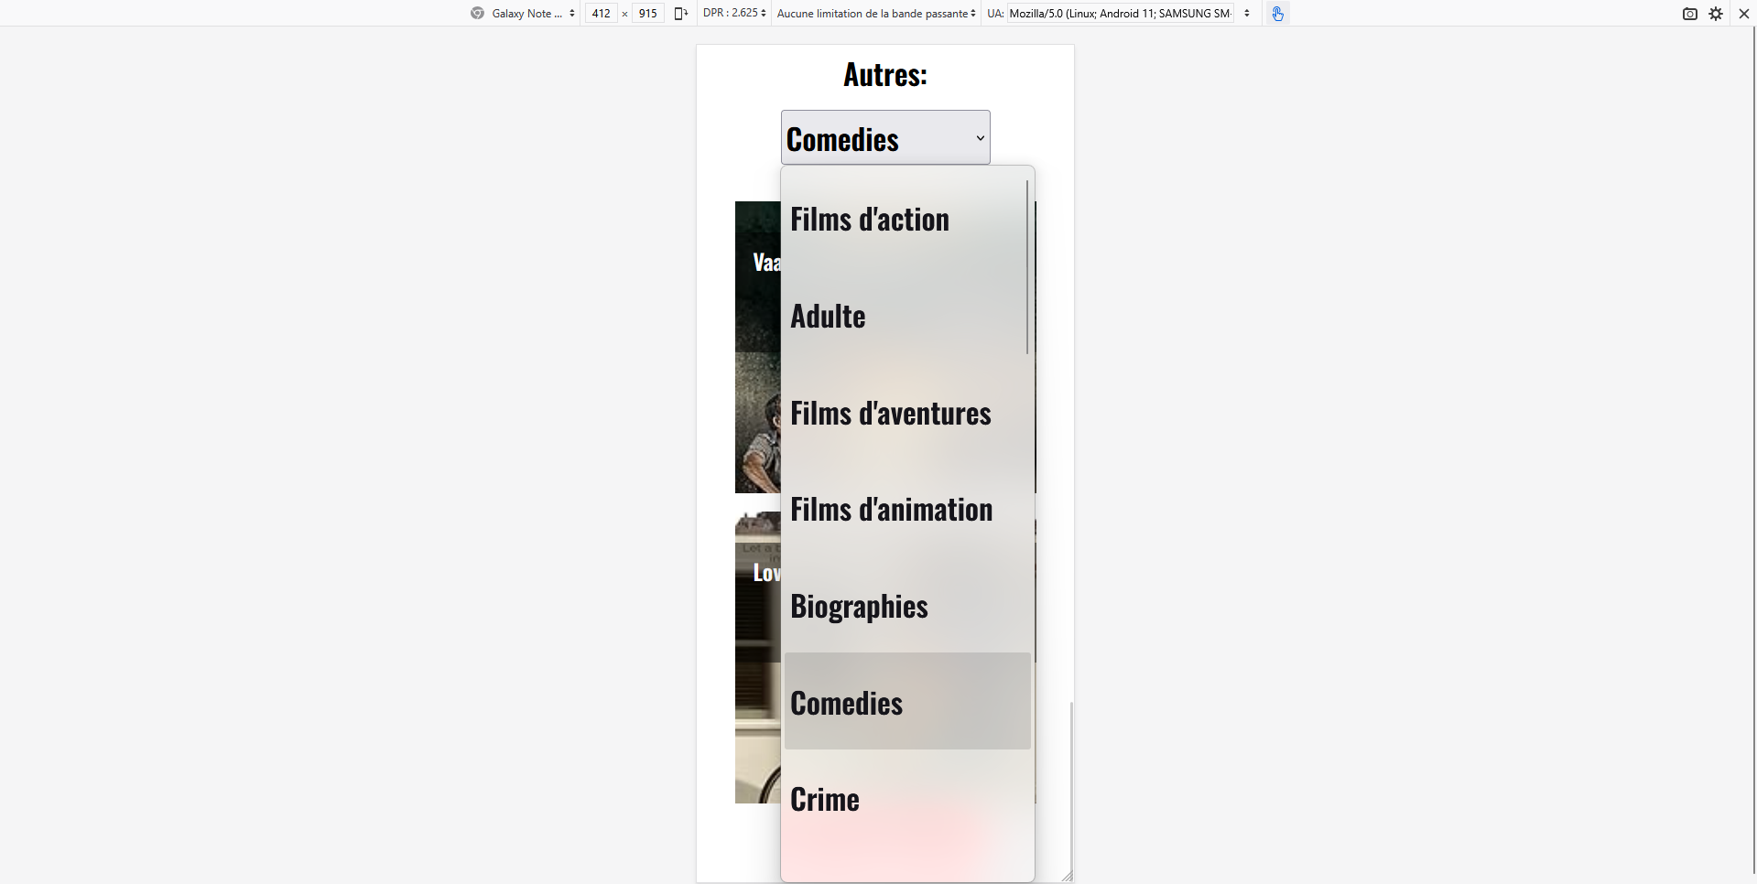Viewport: 1757px width, 884px height.
Task: Open the bandwidth throttling dropdown
Action: [875, 14]
